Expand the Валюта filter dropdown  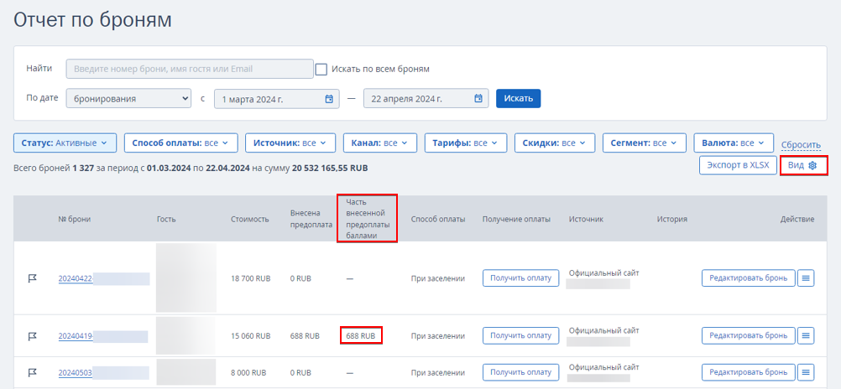click(x=734, y=143)
